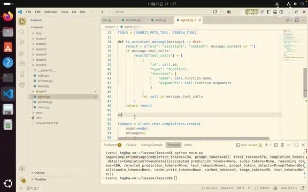This screenshot has height=192, width=308.
Task: Open the run button dropdown arrow
Action: click(291, 20)
